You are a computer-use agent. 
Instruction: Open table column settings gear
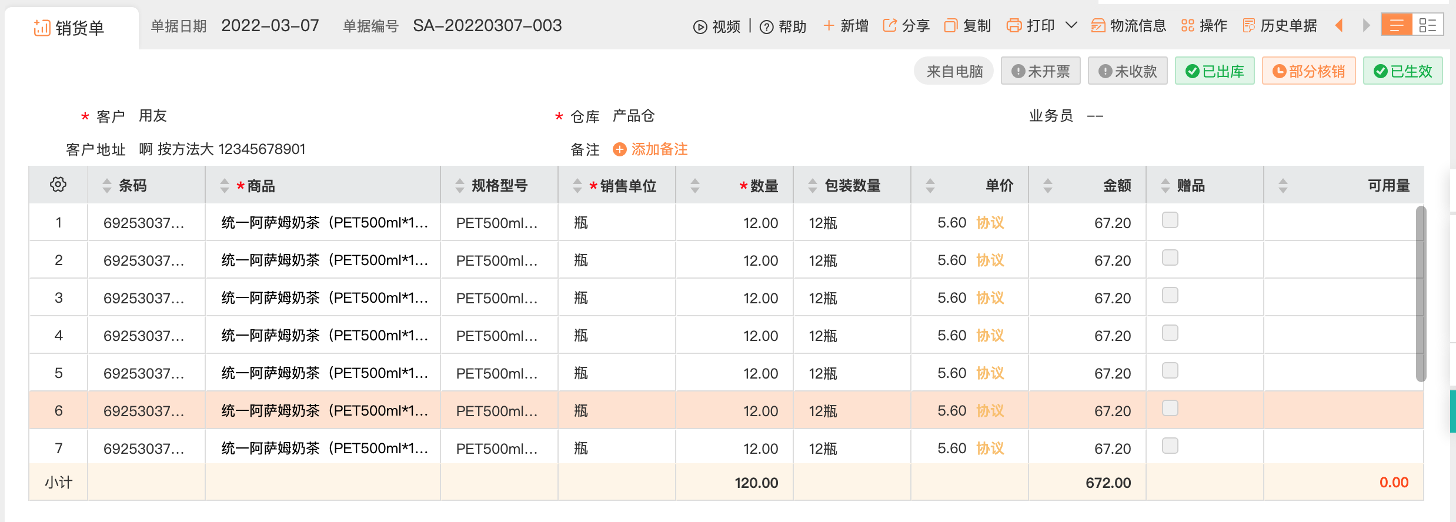[x=58, y=185]
